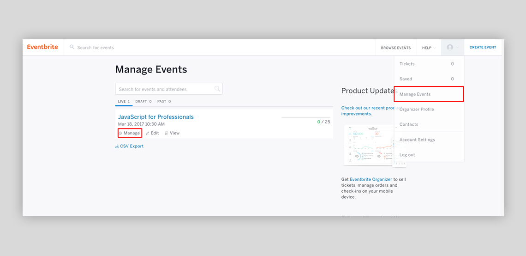
Task: Click Create Event button
Action: 482,48
